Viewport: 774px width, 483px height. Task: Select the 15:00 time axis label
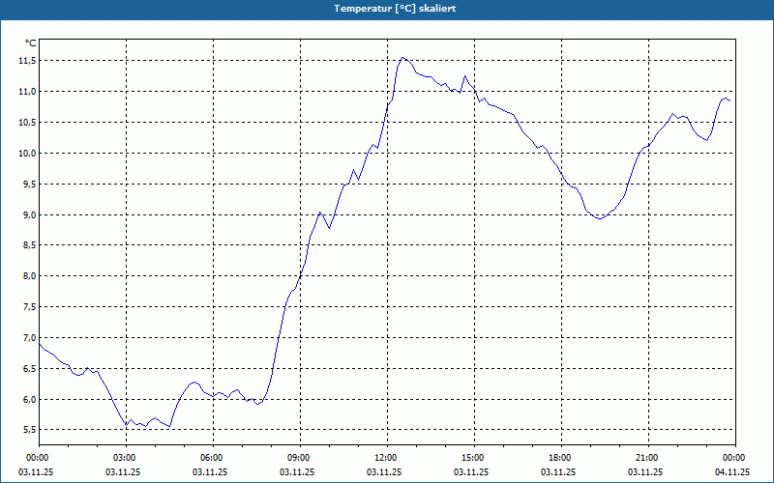[472, 458]
